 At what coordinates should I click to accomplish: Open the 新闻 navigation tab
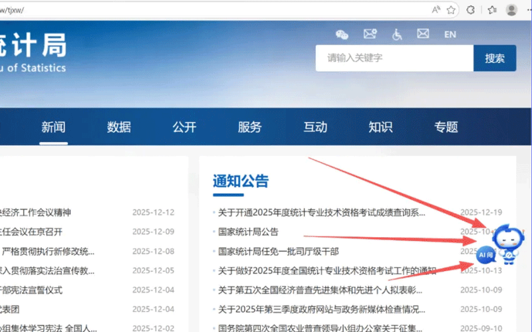pos(53,127)
